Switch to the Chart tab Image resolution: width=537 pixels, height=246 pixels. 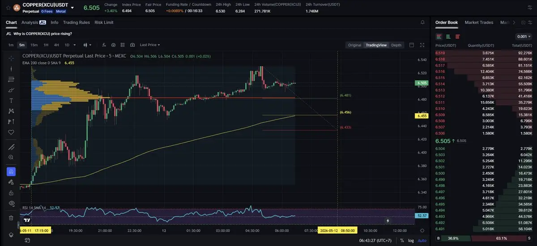click(x=11, y=22)
